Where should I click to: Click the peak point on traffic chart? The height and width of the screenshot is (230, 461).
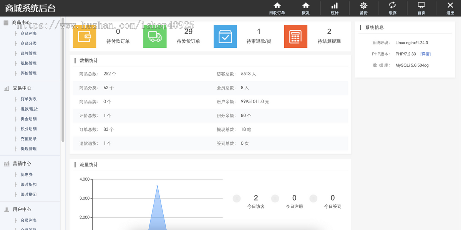tap(158, 186)
